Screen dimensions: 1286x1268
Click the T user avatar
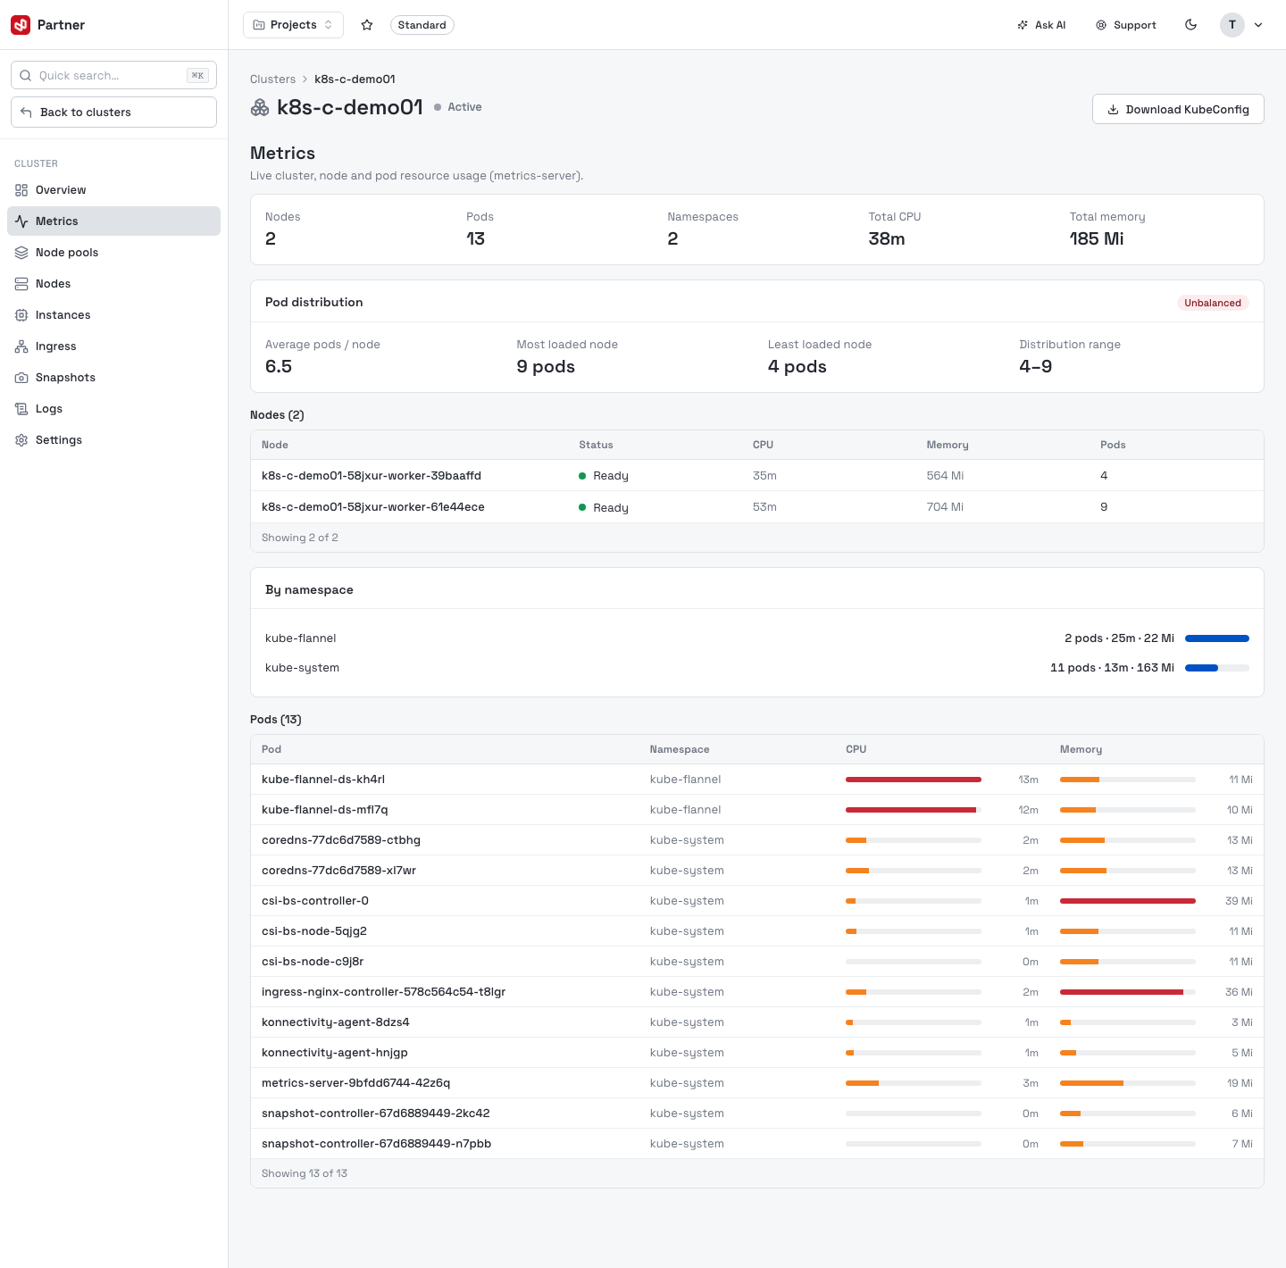[x=1232, y=25]
